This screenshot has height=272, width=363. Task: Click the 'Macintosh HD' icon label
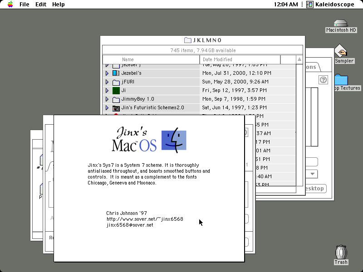point(341,30)
